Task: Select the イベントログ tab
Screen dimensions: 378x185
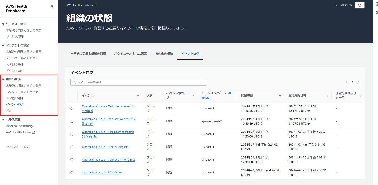Action: (190, 54)
